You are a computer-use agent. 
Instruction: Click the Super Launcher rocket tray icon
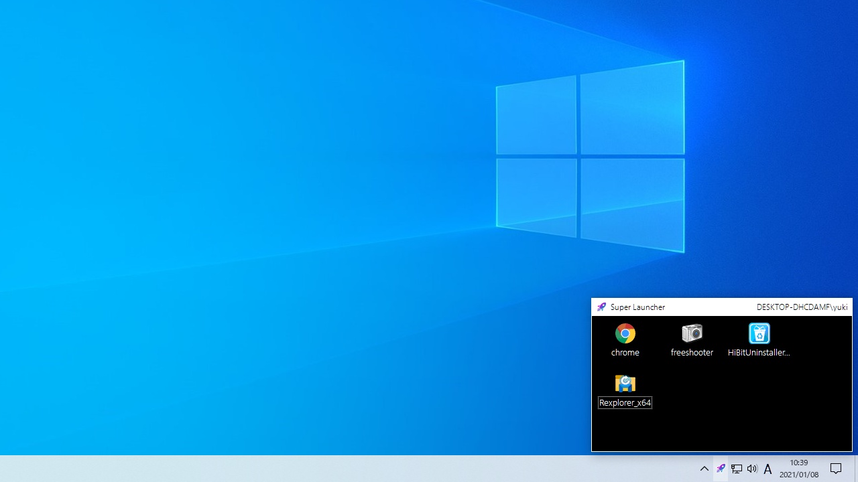[721, 469]
